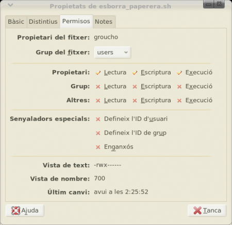Enable the Enganxós sticky flag
Image resolution: width=232 pixels, height=225 pixels.
(x=98, y=147)
